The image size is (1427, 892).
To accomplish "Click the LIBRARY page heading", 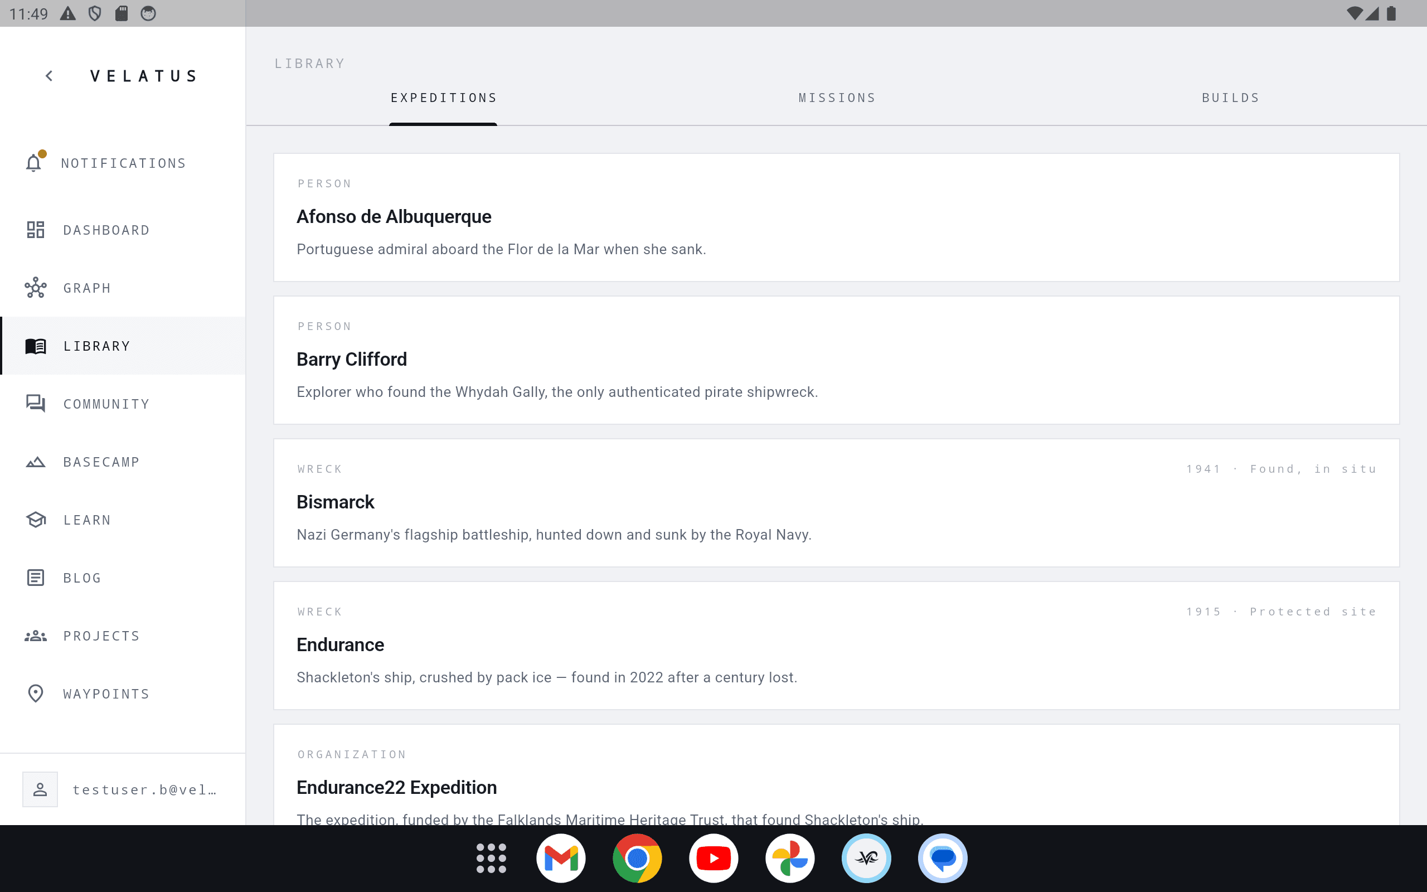I will 309,64.
